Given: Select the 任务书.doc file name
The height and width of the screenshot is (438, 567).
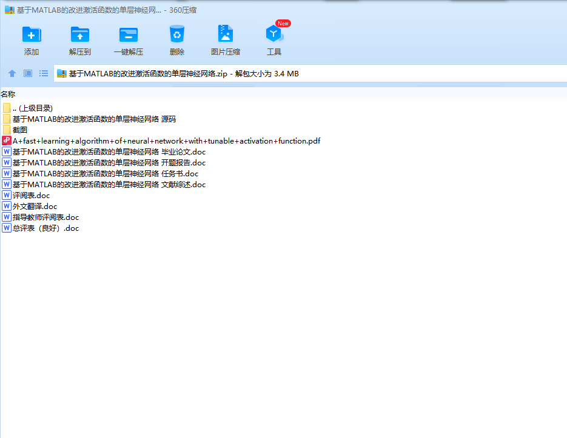Looking at the screenshot, I should 106,173.
